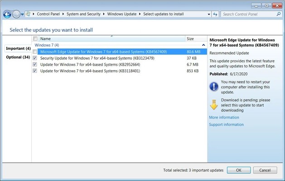Select Security Update KB3123479 row
The height and width of the screenshot is (181, 285).
tap(122, 58)
